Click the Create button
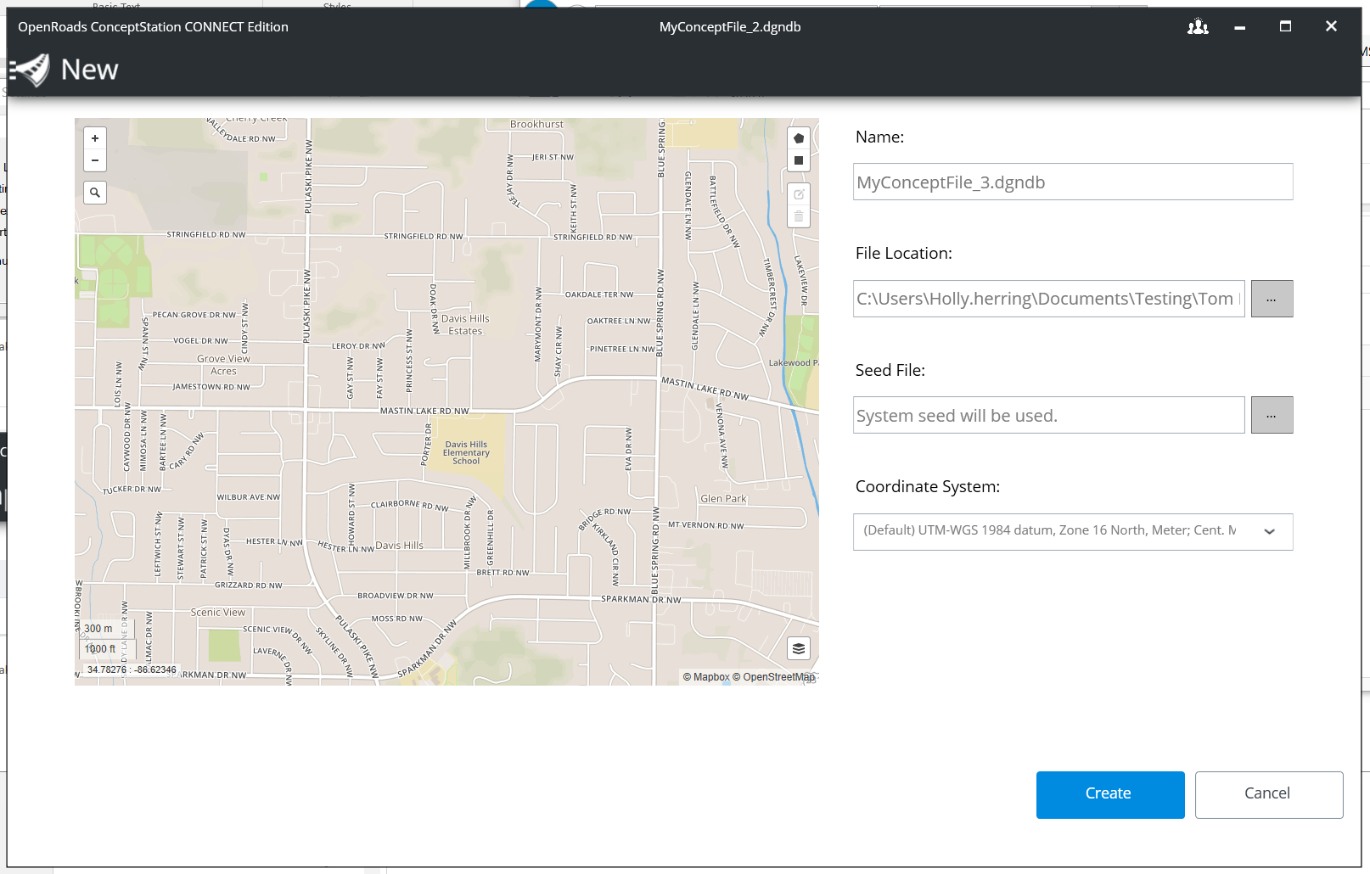 pos(1110,795)
